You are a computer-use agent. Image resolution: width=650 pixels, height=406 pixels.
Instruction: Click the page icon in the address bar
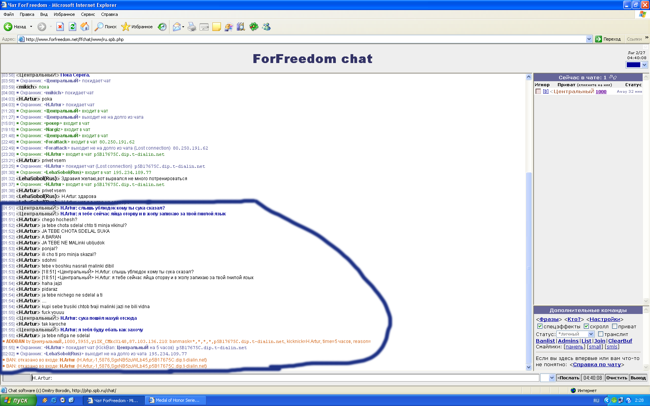[22, 39]
